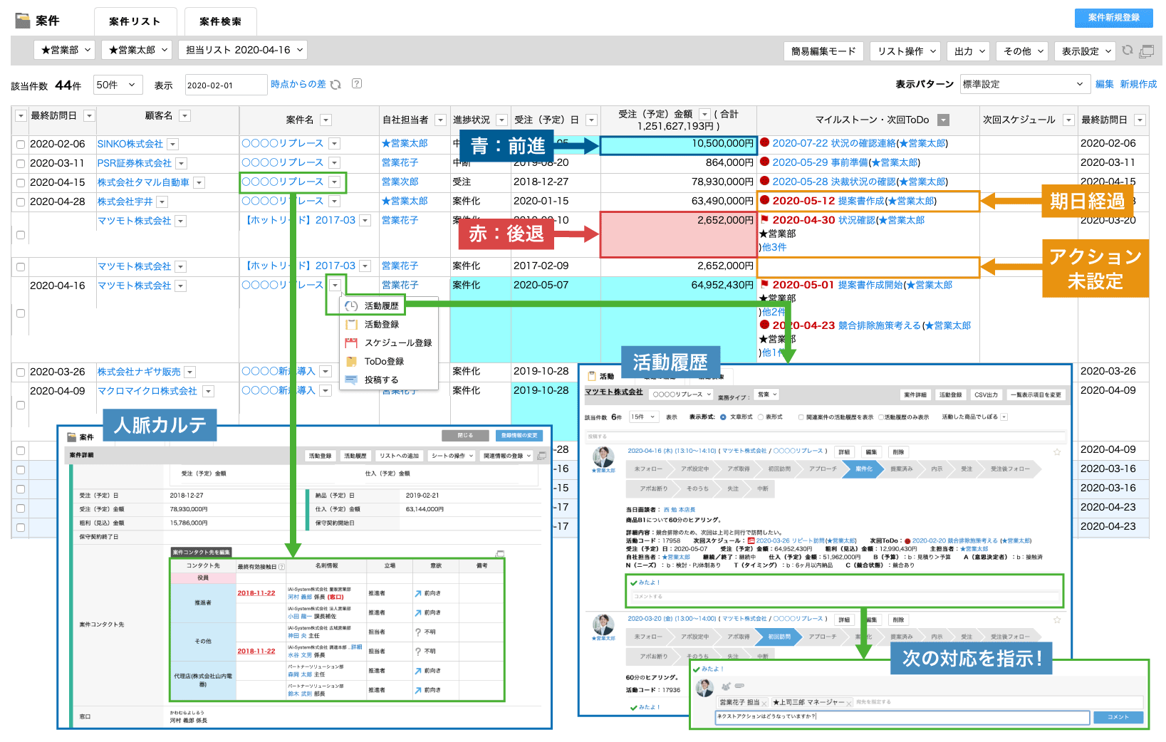Viewport: 1166px width, 742px height.
Task: Select 提案済み stage on 2020-04-16 activity
Action: [901, 469]
